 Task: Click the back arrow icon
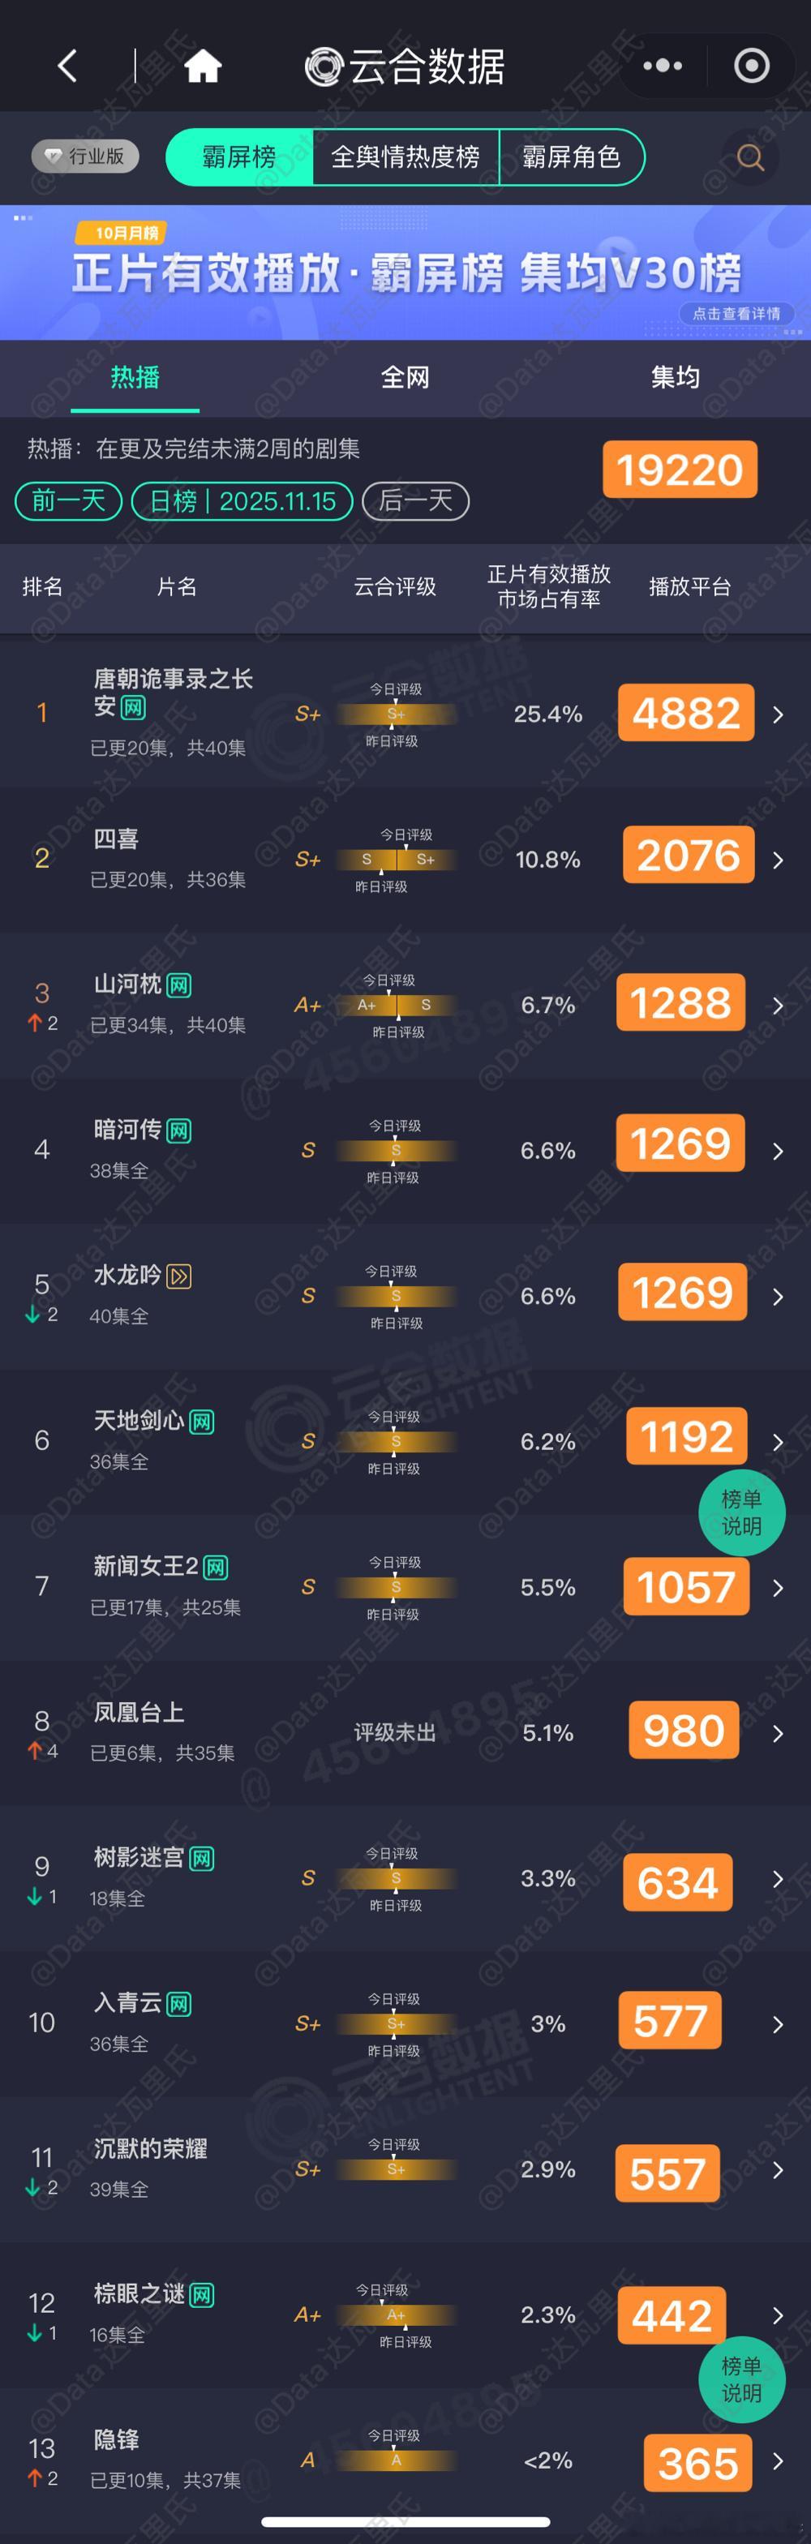coord(67,65)
